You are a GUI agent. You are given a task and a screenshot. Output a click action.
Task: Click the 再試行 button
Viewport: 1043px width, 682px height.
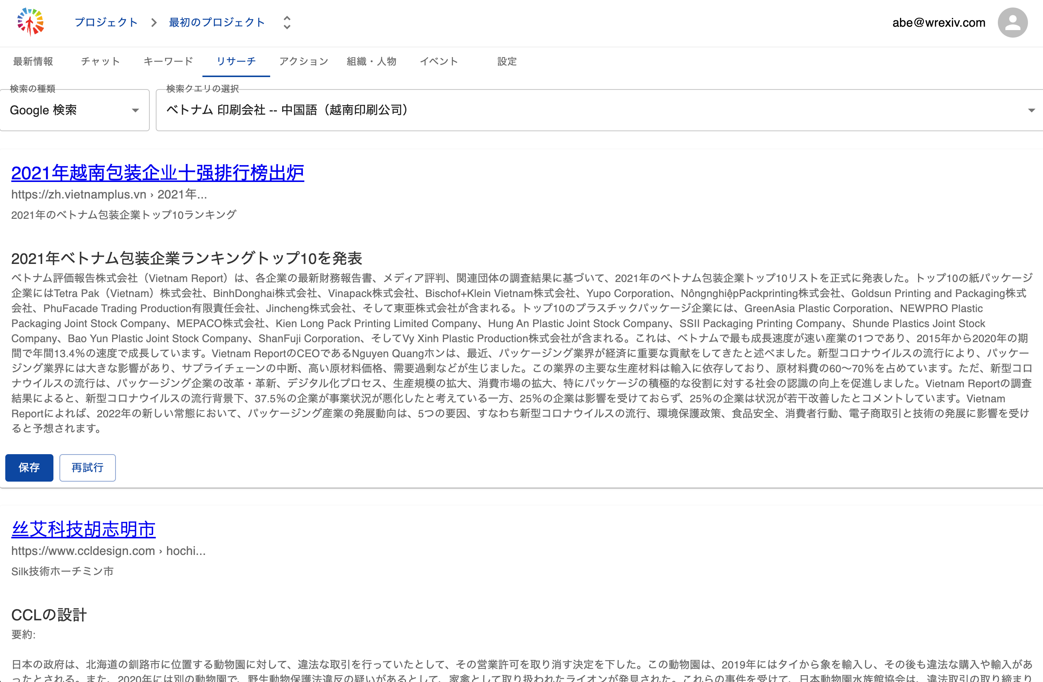(88, 468)
